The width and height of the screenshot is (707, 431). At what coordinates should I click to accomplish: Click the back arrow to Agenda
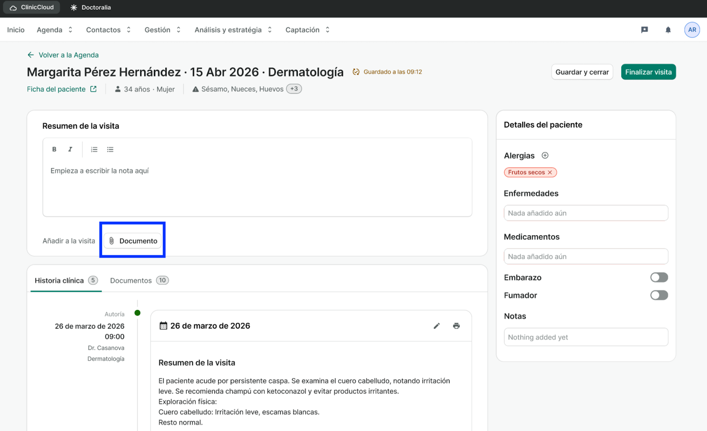click(x=30, y=55)
